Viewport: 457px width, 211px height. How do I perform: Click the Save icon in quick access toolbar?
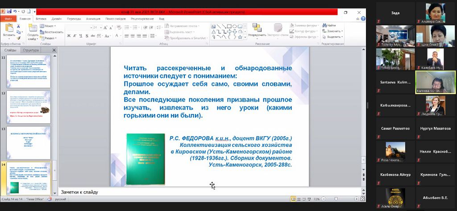[9, 12]
